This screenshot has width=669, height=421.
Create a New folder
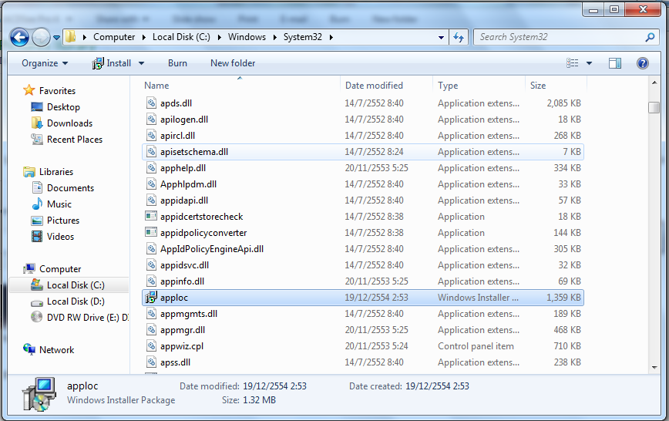pyautogui.click(x=233, y=63)
